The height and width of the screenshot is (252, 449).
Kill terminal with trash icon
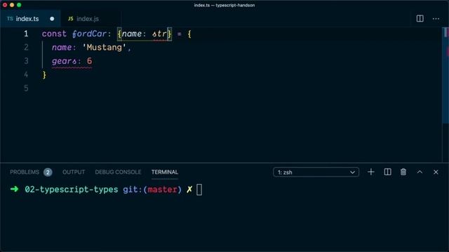pos(403,171)
